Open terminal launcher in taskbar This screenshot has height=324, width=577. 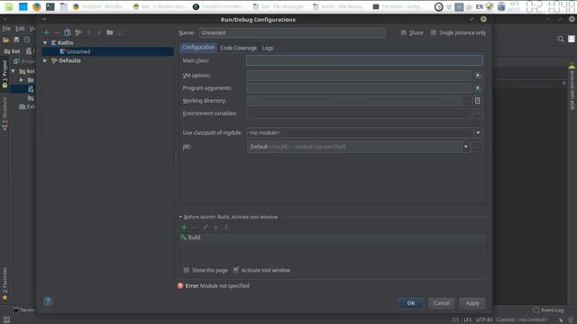pos(50,6)
